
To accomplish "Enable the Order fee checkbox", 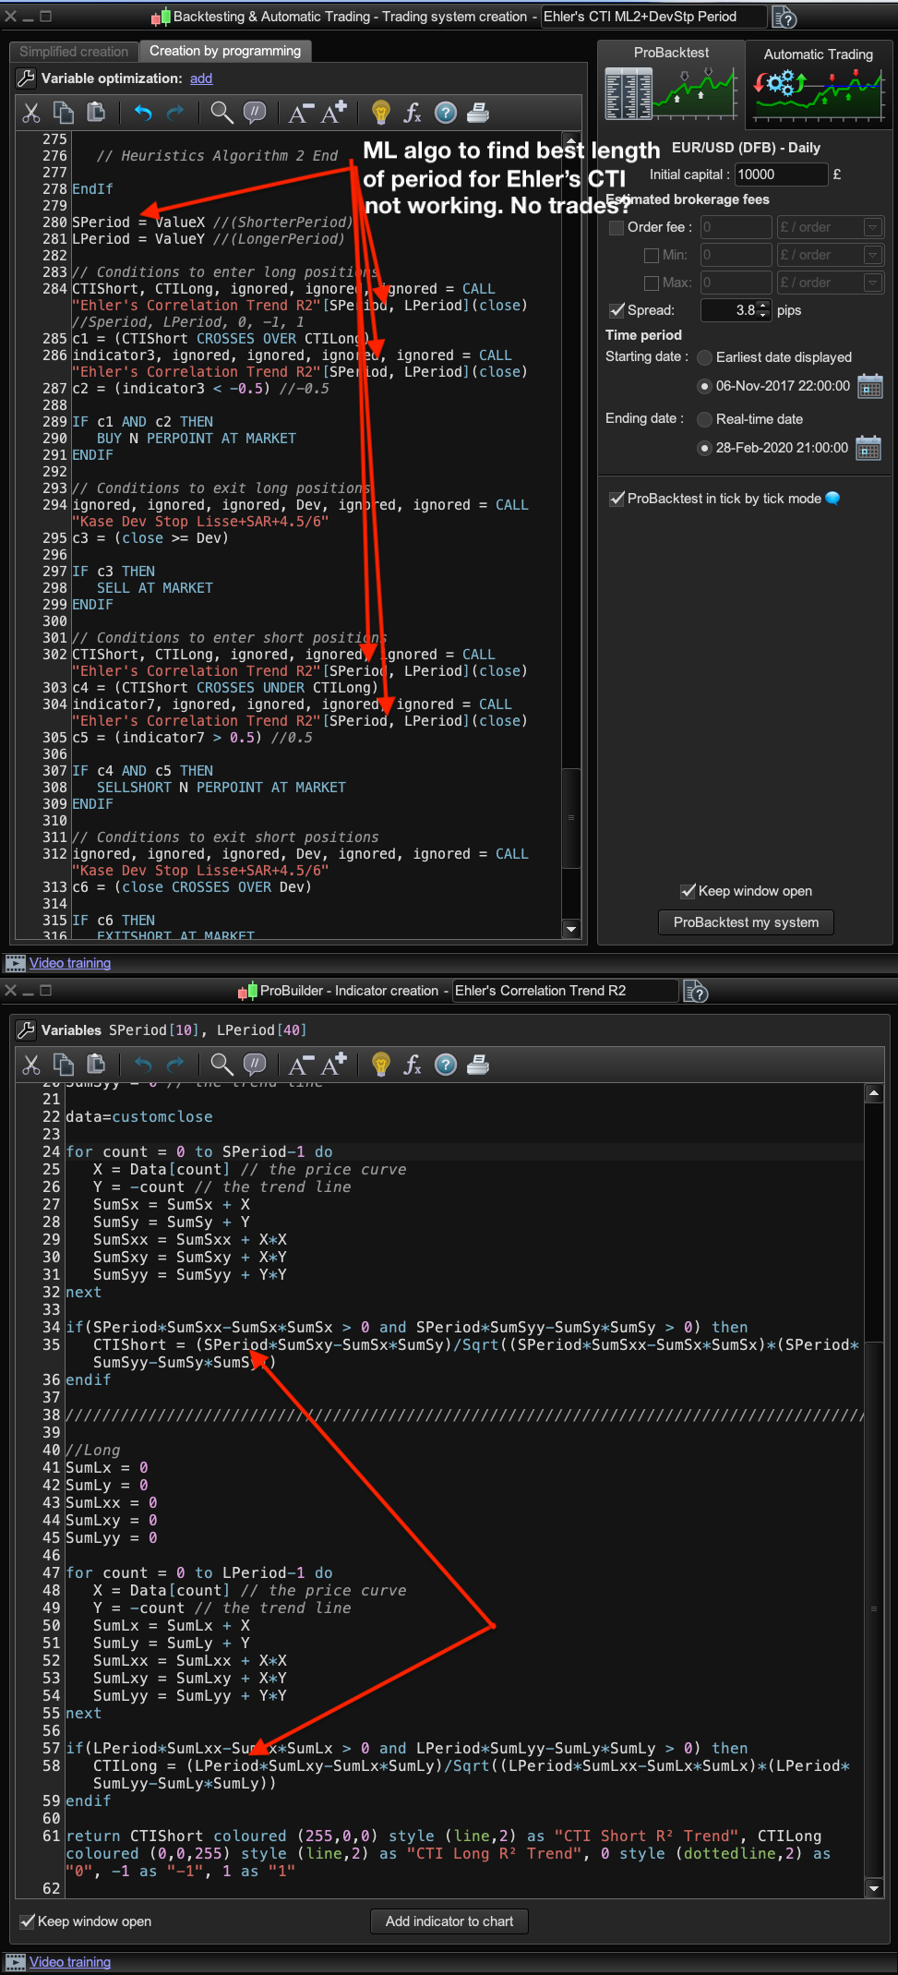I will tap(617, 227).
